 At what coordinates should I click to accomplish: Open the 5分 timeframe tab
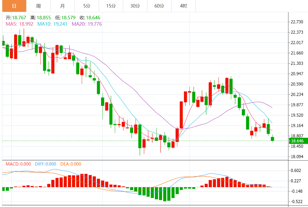point(87,6)
